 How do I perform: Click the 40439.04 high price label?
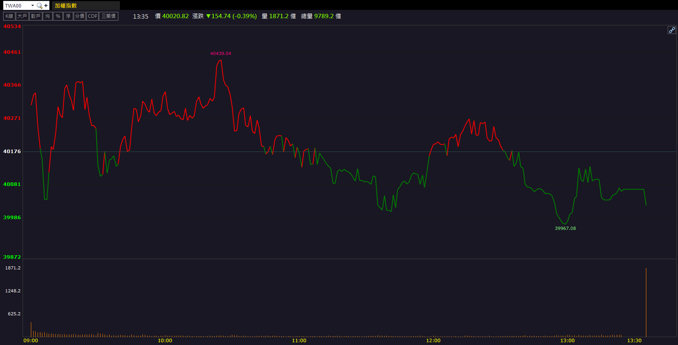coord(220,53)
